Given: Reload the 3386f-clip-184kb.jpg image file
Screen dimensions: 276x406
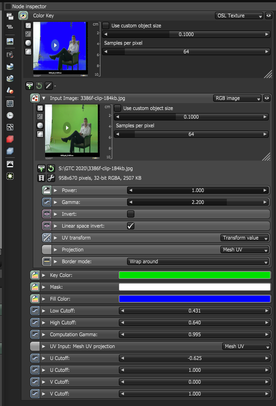Looking at the screenshot, I should click(x=51, y=168).
